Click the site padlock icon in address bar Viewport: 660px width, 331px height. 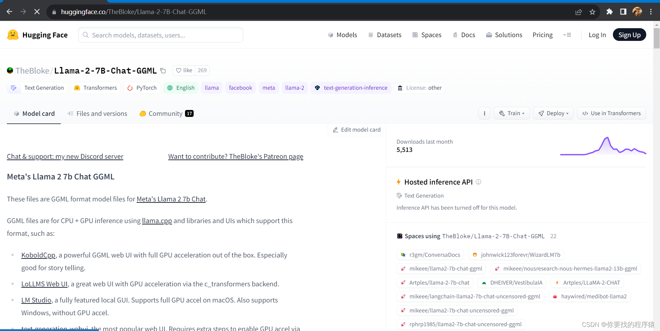[x=54, y=12]
